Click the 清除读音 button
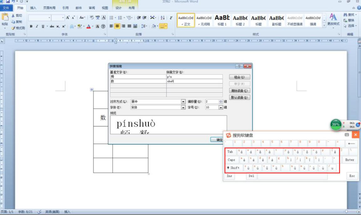Screen dimensions: 361x215 (x=240, y=91)
